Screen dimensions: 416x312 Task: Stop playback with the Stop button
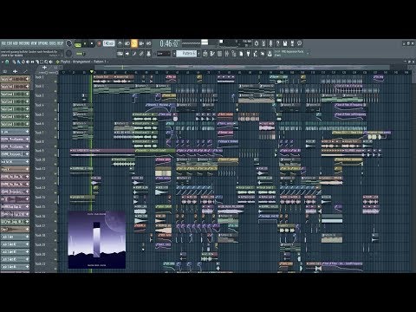click(x=92, y=43)
